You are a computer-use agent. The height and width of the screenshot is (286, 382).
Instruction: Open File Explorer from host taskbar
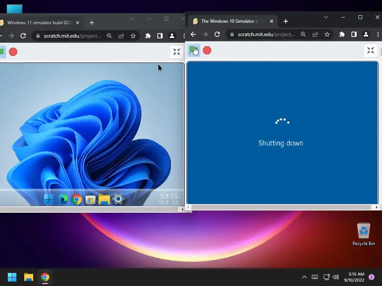(x=28, y=277)
